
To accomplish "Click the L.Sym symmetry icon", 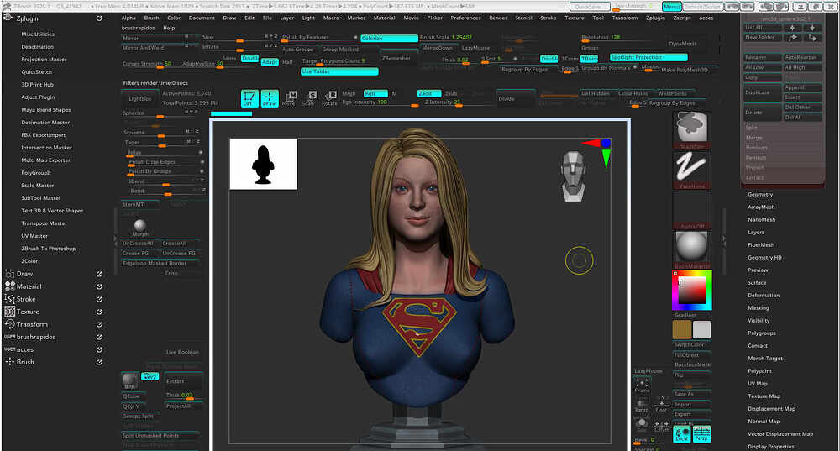I will [662, 426].
